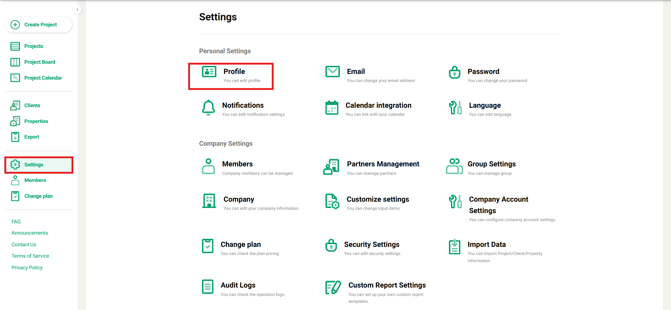Click the Partners Management icon
Screen dimensions: 671x310
coord(331,167)
